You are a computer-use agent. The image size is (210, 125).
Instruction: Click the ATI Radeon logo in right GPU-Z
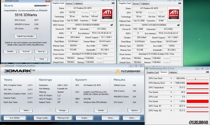[174, 14]
